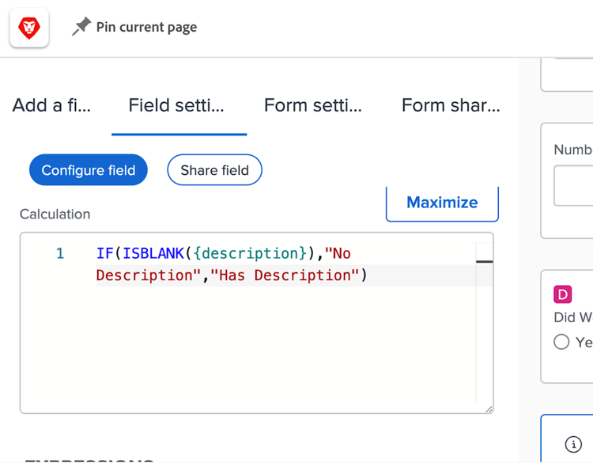Click the Calculation label
593x463 pixels.
click(55, 214)
